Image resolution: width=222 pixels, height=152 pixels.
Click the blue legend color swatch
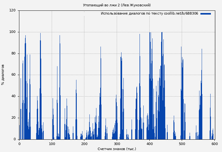206,14
